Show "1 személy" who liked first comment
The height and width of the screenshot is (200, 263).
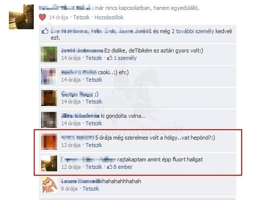(x=125, y=58)
